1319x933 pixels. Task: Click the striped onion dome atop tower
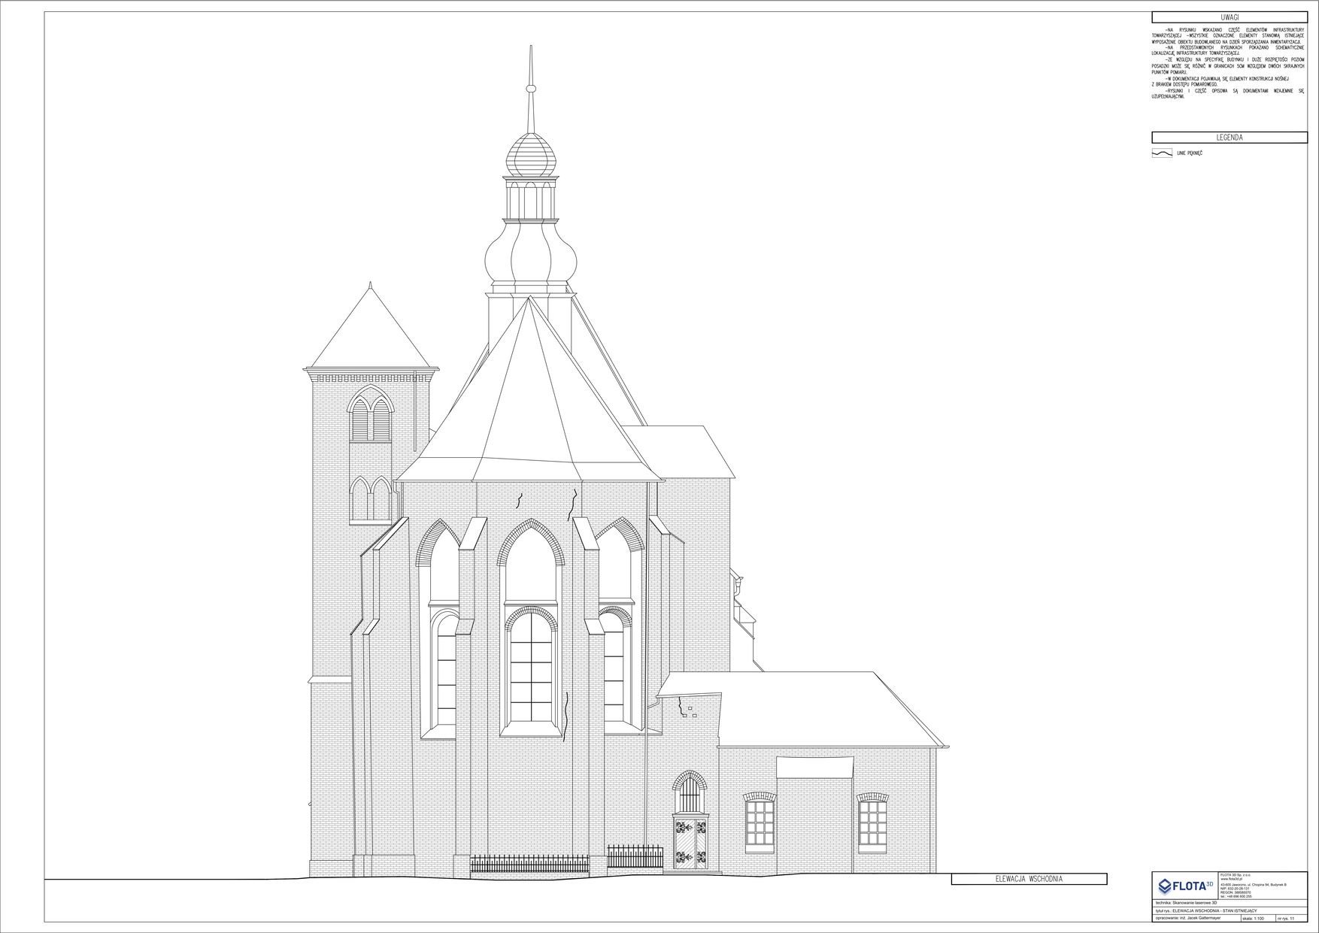point(531,155)
